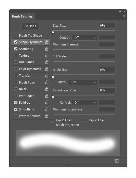Select the Brush Pose section label
The height and width of the screenshot is (178, 136).
(27, 83)
